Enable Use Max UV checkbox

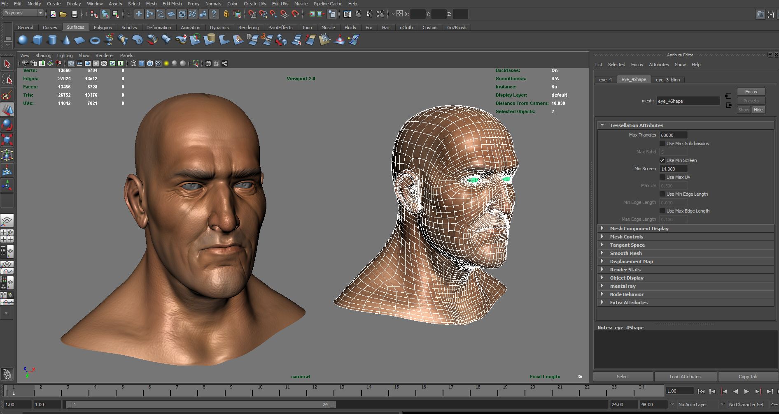[x=662, y=177]
